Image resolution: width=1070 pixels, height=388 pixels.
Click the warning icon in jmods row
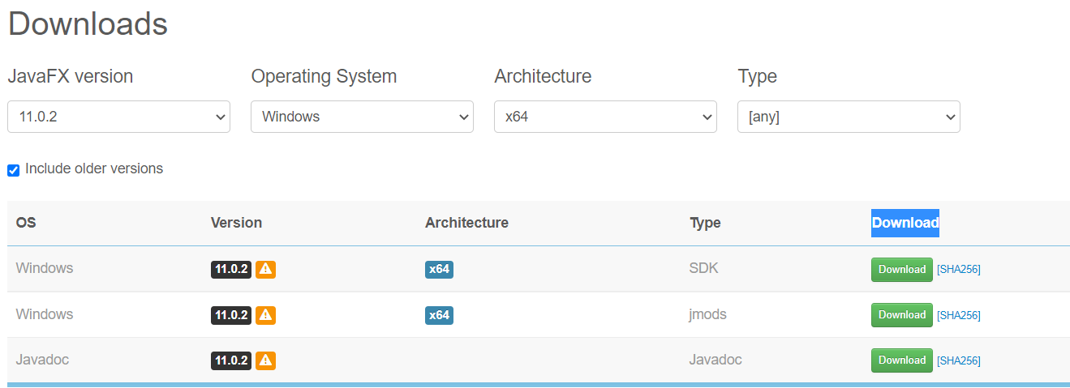point(265,314)
